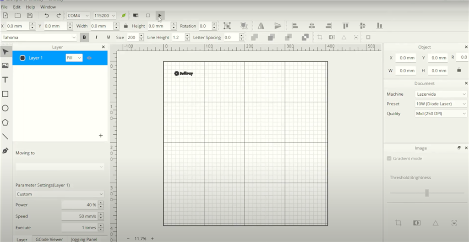This screenshot has height=242, width=469.
Task: Click the Import Image tool icon
Action: [x=5, y=66]
